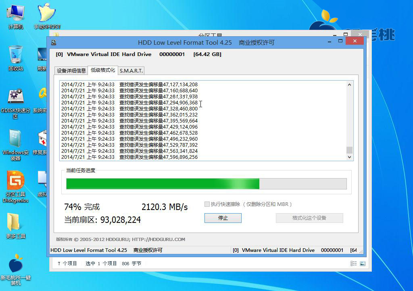Viewport: 413px width, 291px height.
Task: Switch to the 低级格式化 tab
Action: click(103, 70)
